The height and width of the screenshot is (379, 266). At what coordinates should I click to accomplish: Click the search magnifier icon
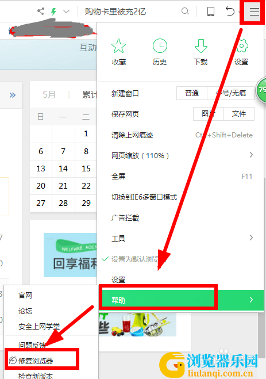pyautogui.click(x=185, y=11)
